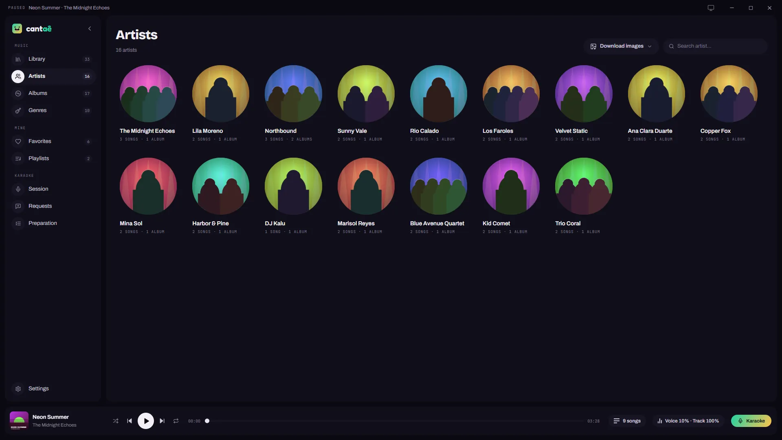Open the Preparation list icon
This screenshot has width=782, height=440.
(18, 223)
